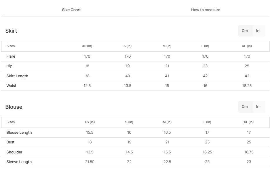Screen dimensions: 271x174
Task: Select the 18.25 waist value cell
Action: point(247,86)
